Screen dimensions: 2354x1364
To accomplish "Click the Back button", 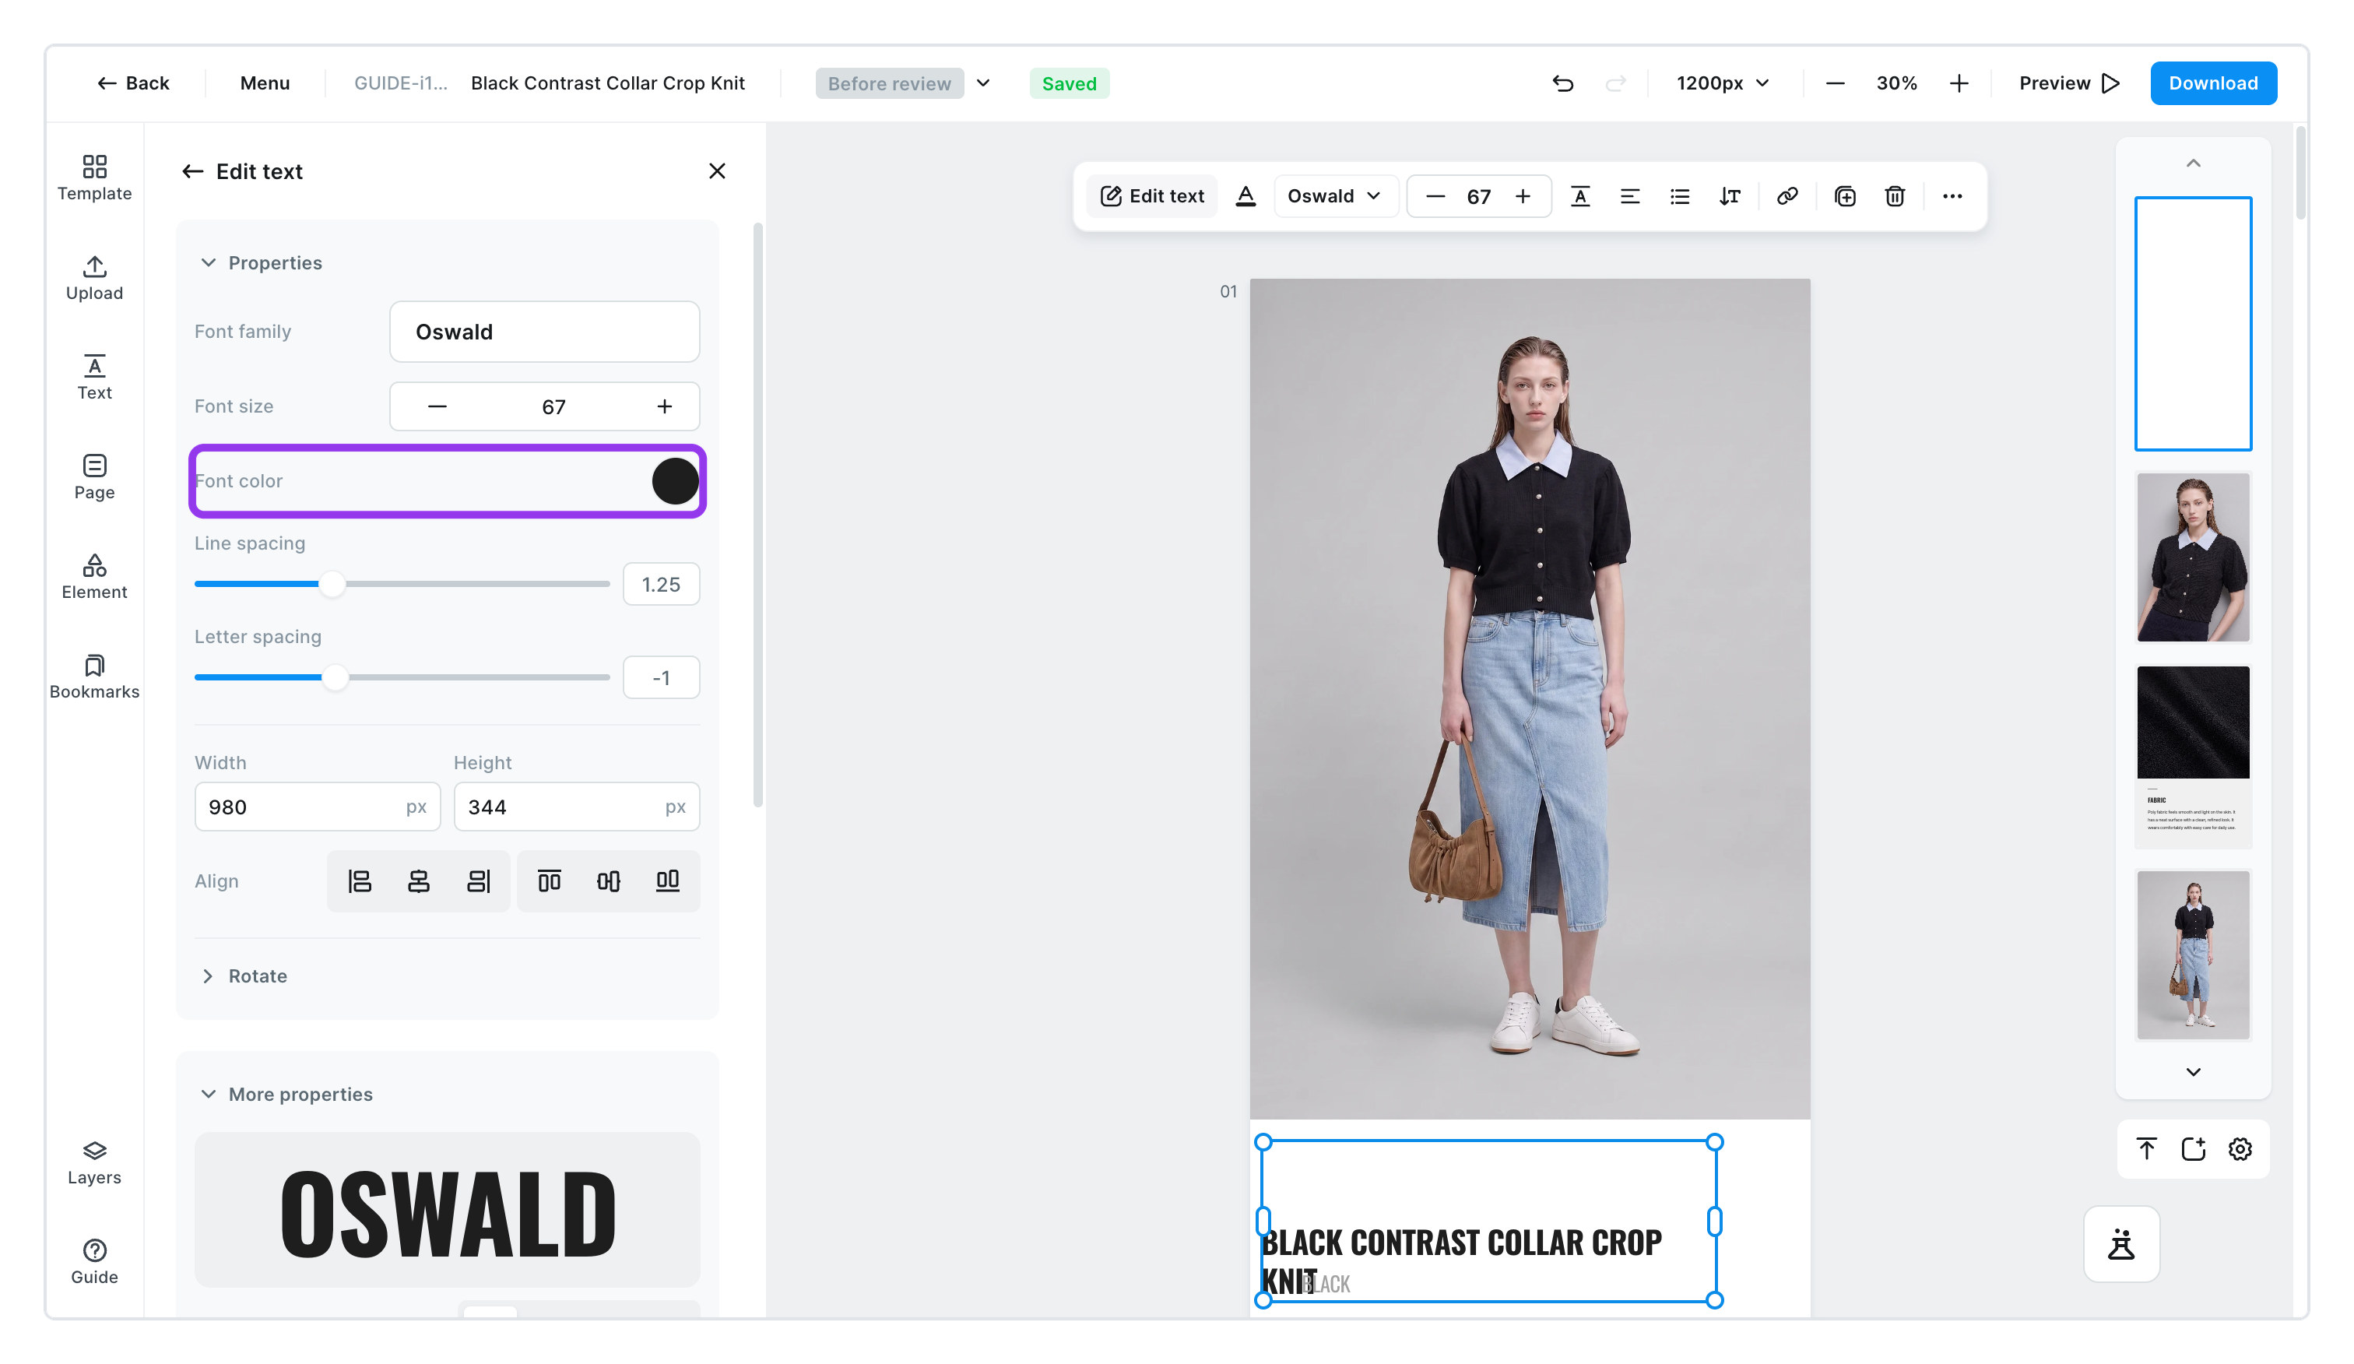I will [134, 83].
